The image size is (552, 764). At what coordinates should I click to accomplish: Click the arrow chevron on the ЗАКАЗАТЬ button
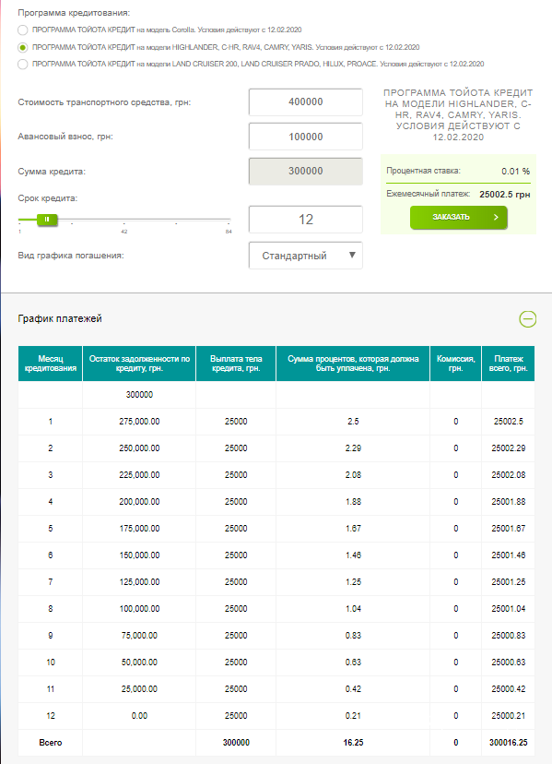(x=496, y=218)
